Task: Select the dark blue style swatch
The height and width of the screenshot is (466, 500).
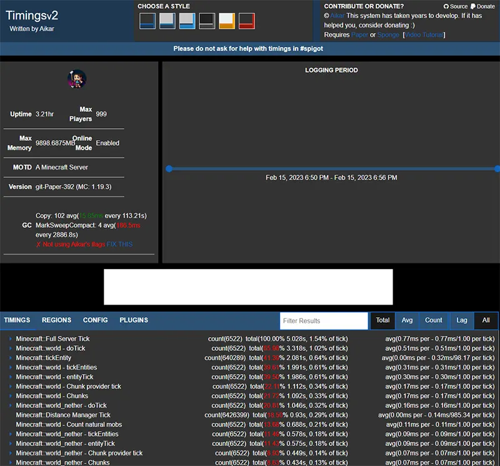Action: (147, 21)
